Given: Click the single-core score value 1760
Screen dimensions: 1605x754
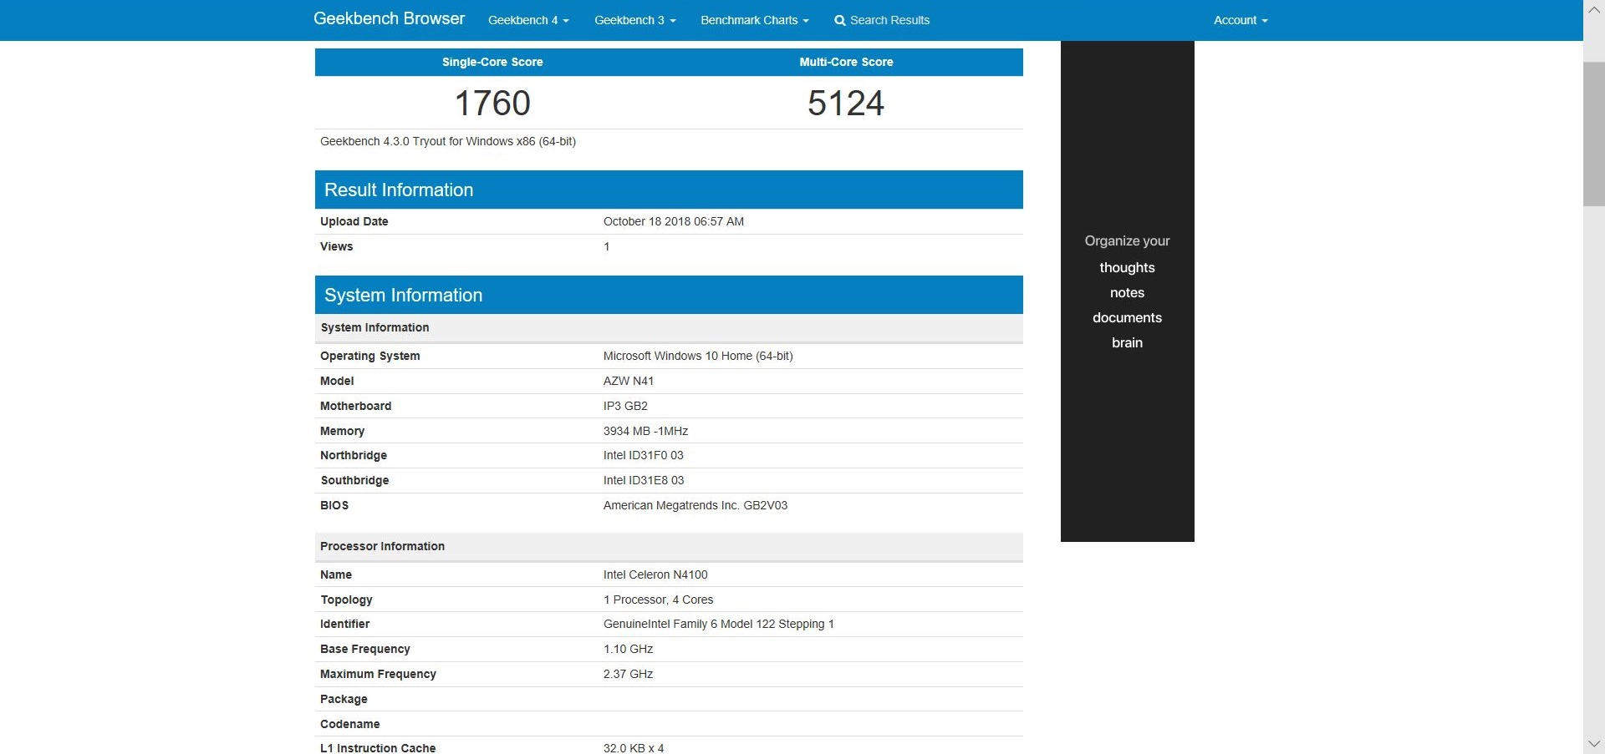Looking at the screenshot, I should pos(492,104).
